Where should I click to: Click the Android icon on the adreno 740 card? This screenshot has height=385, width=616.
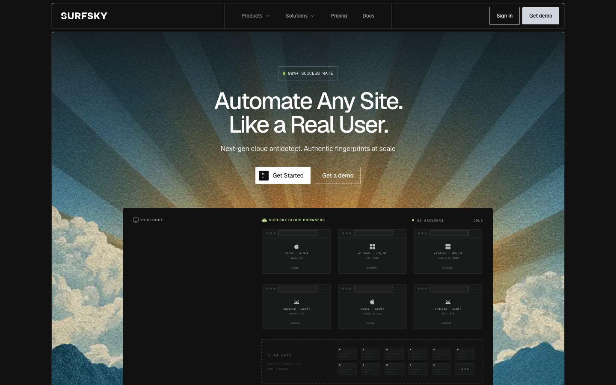pyautogui.click(x=296, y=302)
